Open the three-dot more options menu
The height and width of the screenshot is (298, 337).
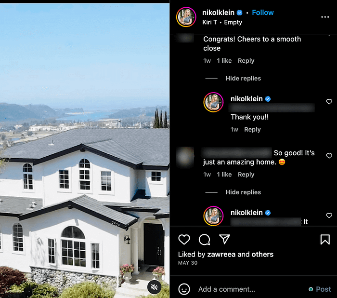tap(325, 17)
